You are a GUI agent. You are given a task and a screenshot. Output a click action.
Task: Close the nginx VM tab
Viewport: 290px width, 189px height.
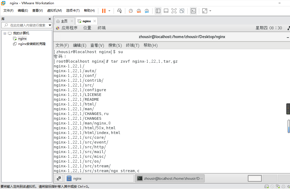tap(95, 21)
